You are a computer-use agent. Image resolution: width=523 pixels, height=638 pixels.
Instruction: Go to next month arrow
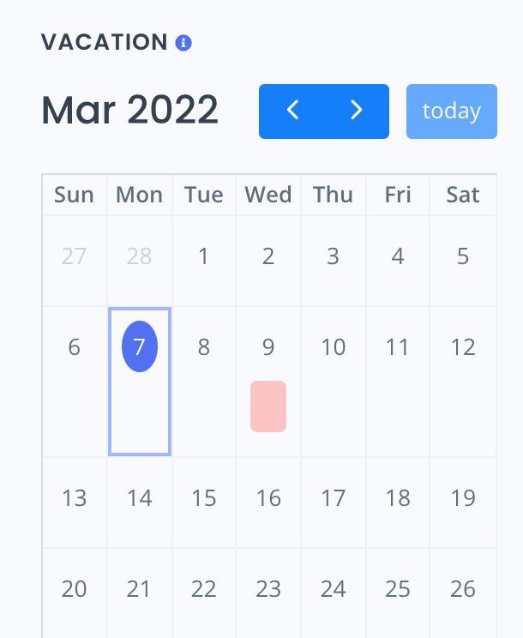[x=357, y=111]
